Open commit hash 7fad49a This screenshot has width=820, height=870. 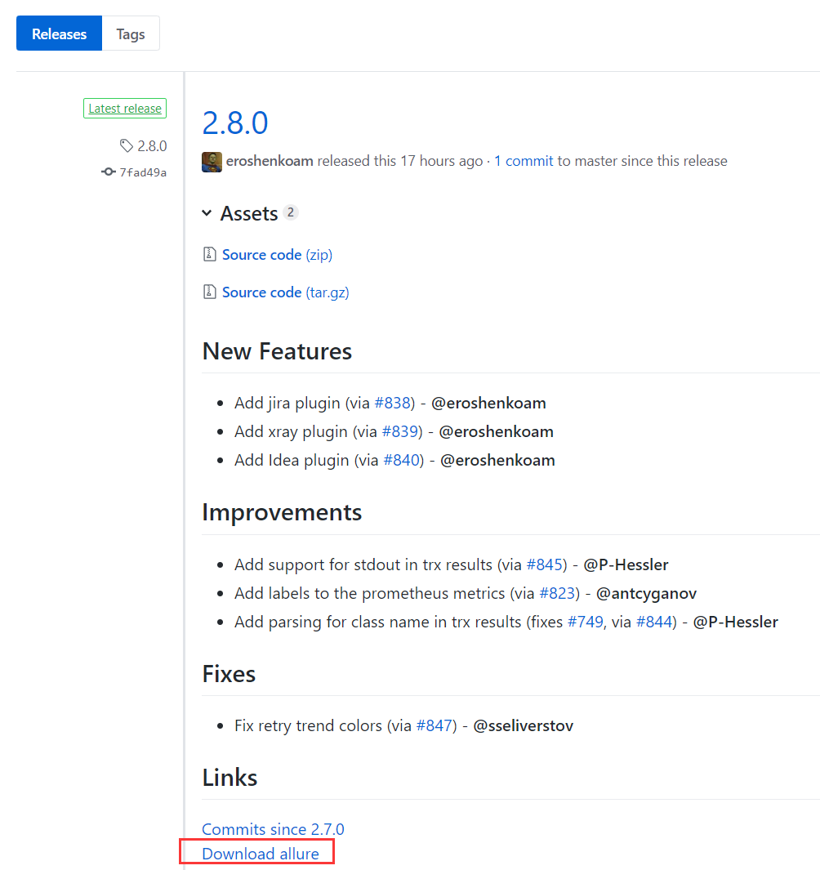(x=143, y=172)
